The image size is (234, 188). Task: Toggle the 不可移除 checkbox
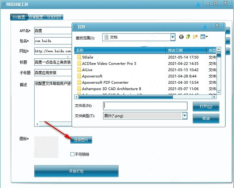[x=72, y=154]
